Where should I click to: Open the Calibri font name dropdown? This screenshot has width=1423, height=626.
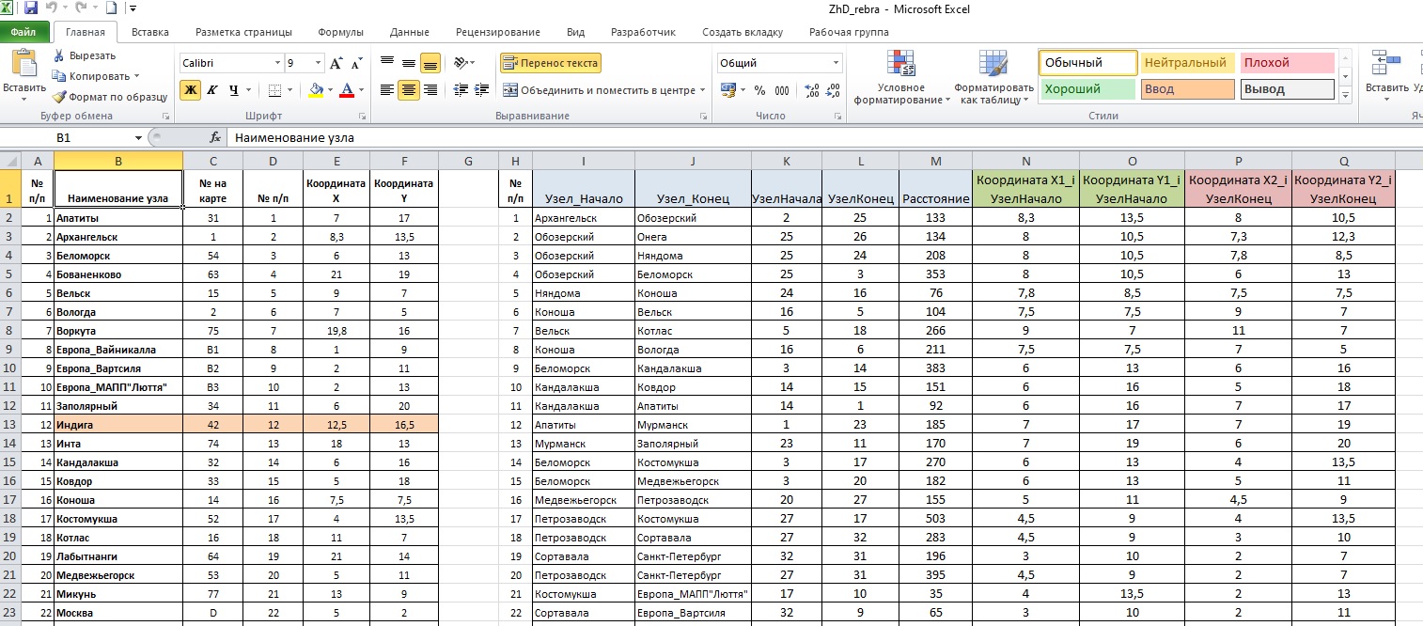pyautogui.click(x=276, y=63)
